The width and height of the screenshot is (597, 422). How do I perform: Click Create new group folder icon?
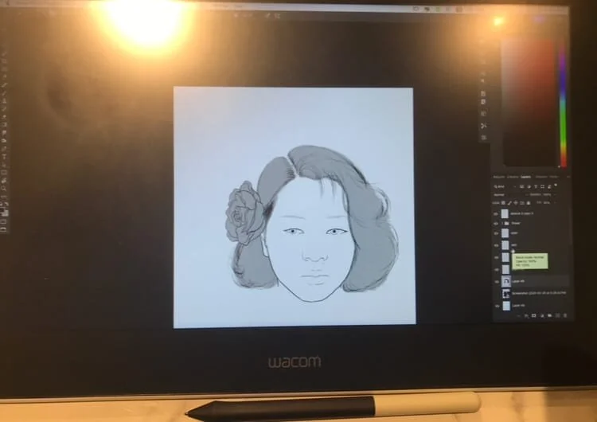549,315
